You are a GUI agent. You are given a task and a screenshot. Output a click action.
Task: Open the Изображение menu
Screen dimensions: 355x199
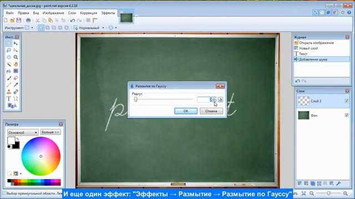pos(53,13)
